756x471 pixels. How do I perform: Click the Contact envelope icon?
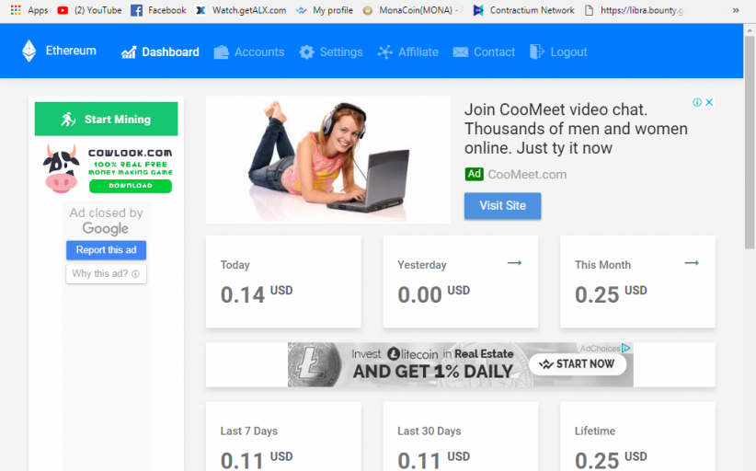[x=461, y=52]
